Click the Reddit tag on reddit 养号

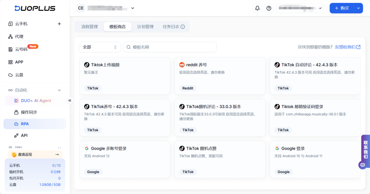pyautogui.click(x=188, y=88)
